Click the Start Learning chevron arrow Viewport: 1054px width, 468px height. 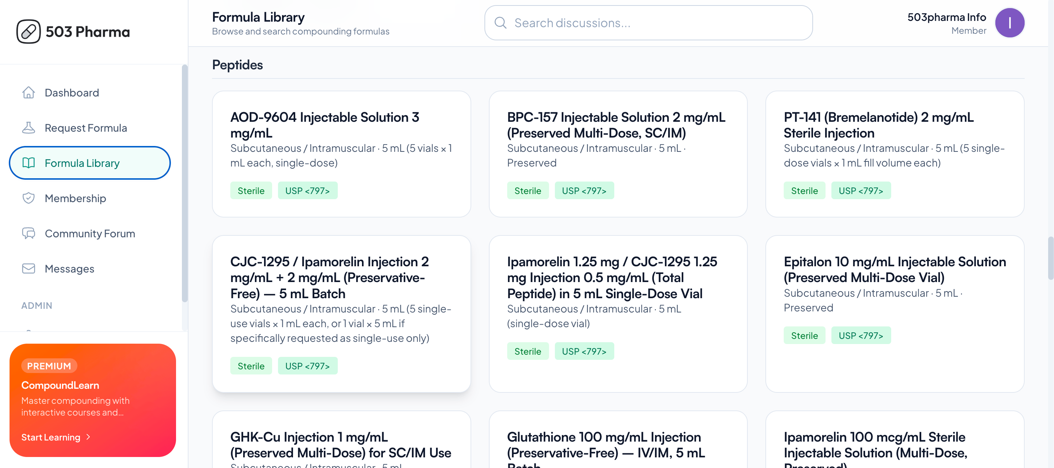(x=88, y=437)
